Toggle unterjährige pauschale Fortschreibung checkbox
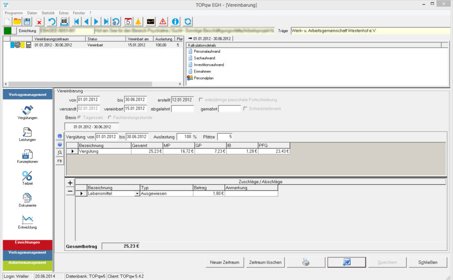The image size is (453, 280). (202, 100)
